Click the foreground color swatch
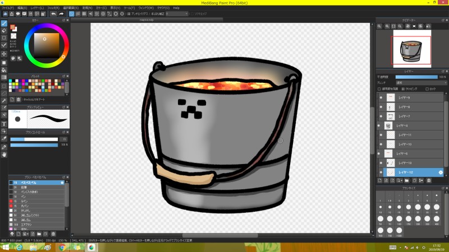449x252 pixels. (12, 27)
